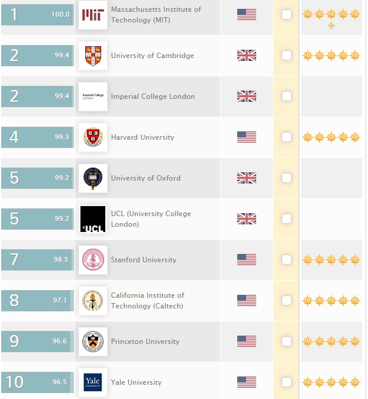This screenshot has height=399, width=368.
Task: Open the University of Cambridge crest
Action: coord(93,56)
